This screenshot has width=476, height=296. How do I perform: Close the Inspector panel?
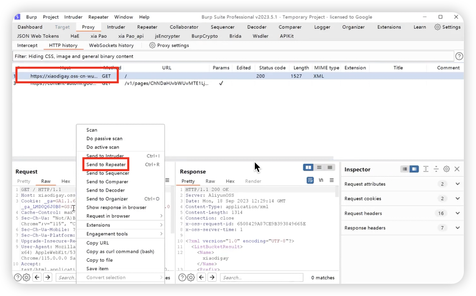457,169
